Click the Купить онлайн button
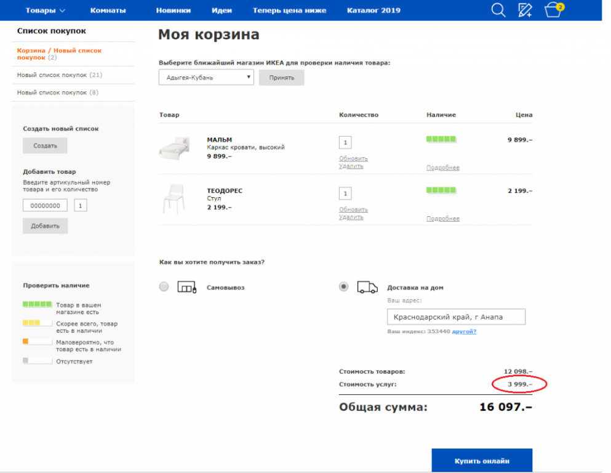 point(482,461)
